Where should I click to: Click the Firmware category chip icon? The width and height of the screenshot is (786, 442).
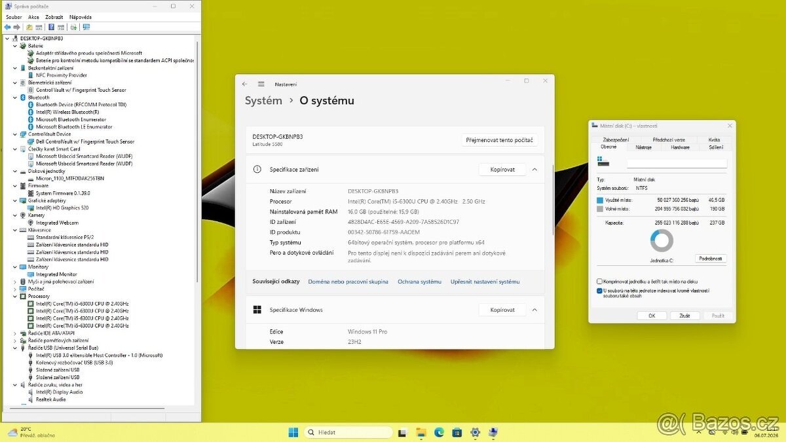23,185
